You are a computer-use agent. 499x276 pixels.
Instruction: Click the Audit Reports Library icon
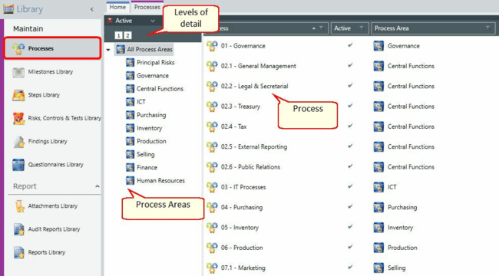[x=19, y=229]
